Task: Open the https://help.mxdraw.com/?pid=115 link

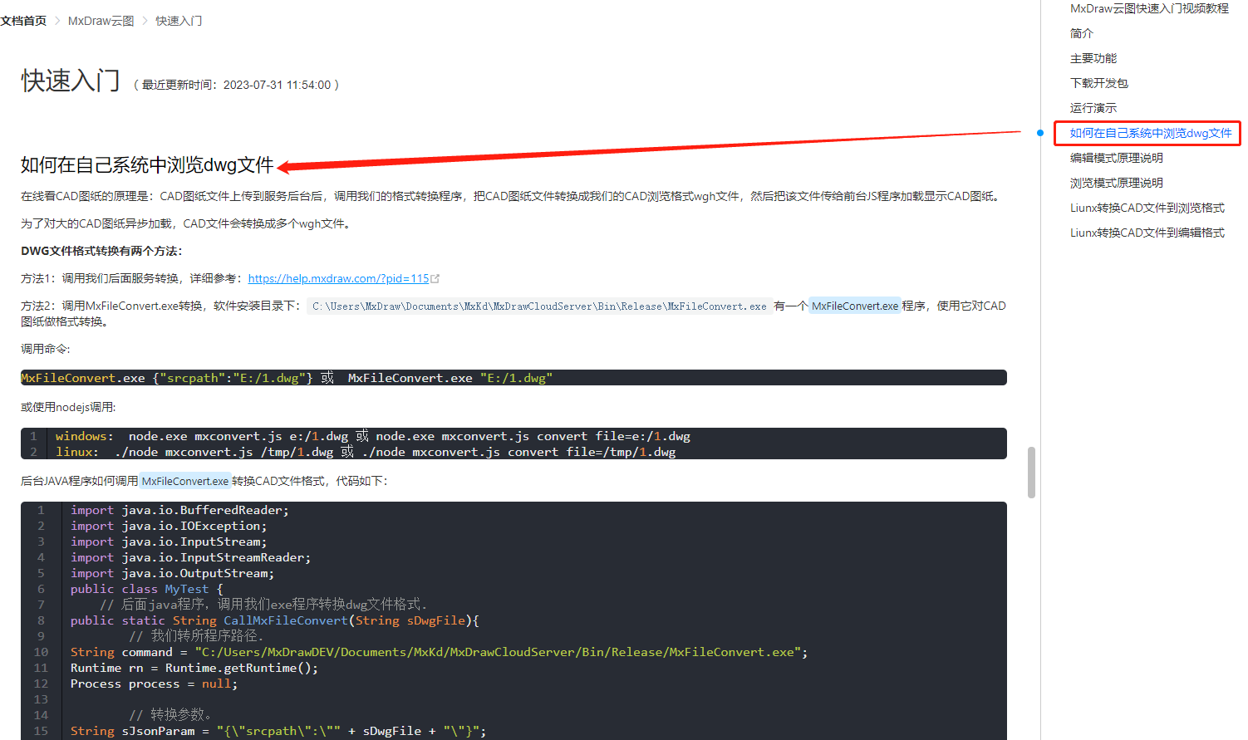Action: tap(338, 279)
